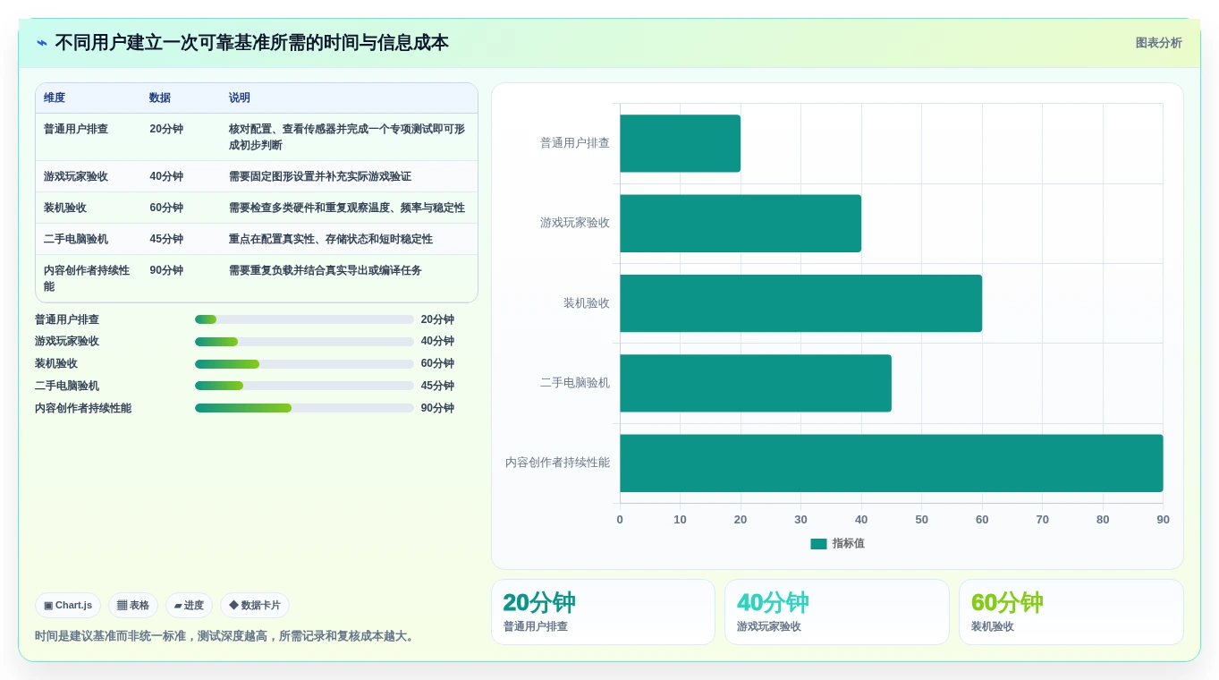The image size is (1219, 680).
Task: Select the Chart.js tag chip
Action: point(68,606)
